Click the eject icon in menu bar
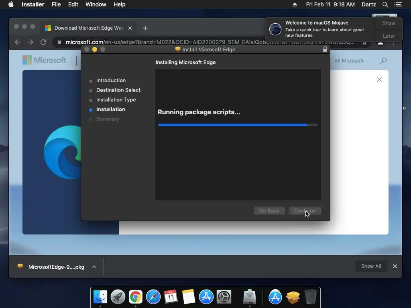Image resolution: width=411 pixels, height=308 pixels. tap(295, 4)
